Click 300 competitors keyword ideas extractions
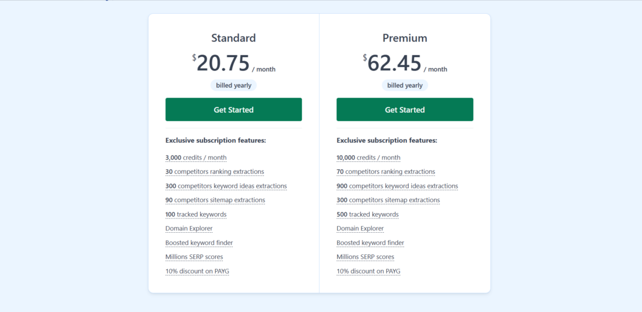Image resolution: width=642 pixels, height=312 pixels. [x=226, y=186]
